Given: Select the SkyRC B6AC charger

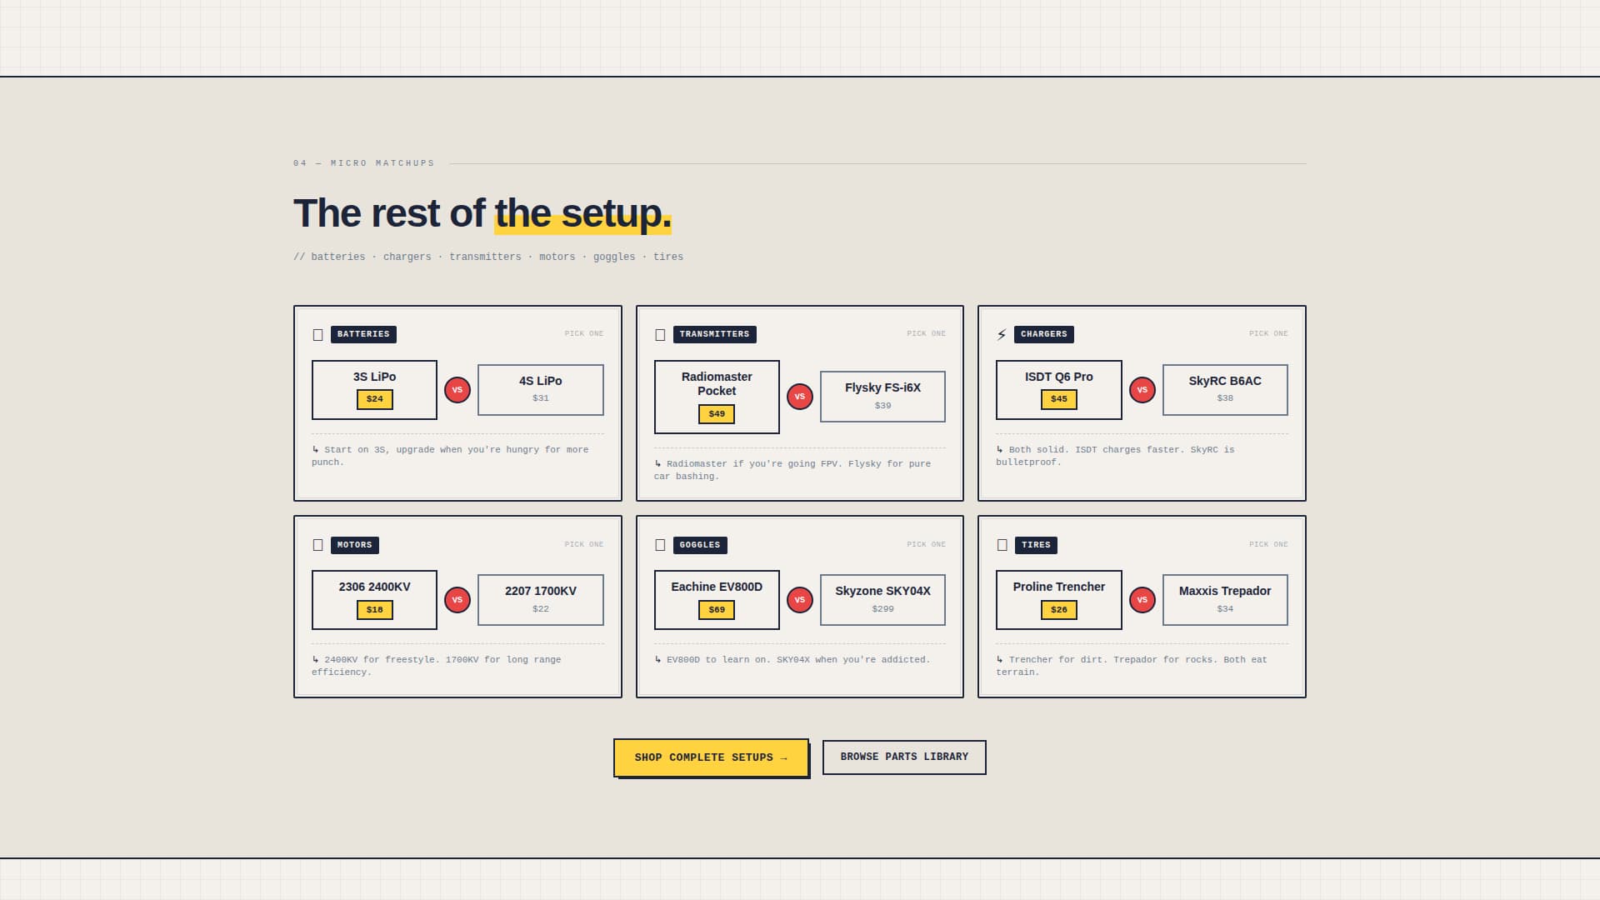Looking at the screenshot, I should (x=1225, y=390).
